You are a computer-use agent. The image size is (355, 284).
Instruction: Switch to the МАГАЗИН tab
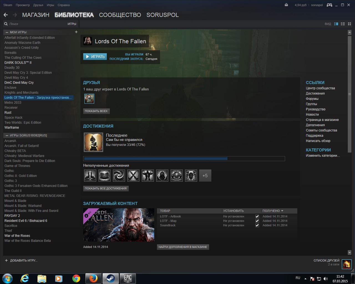(36, 15)
